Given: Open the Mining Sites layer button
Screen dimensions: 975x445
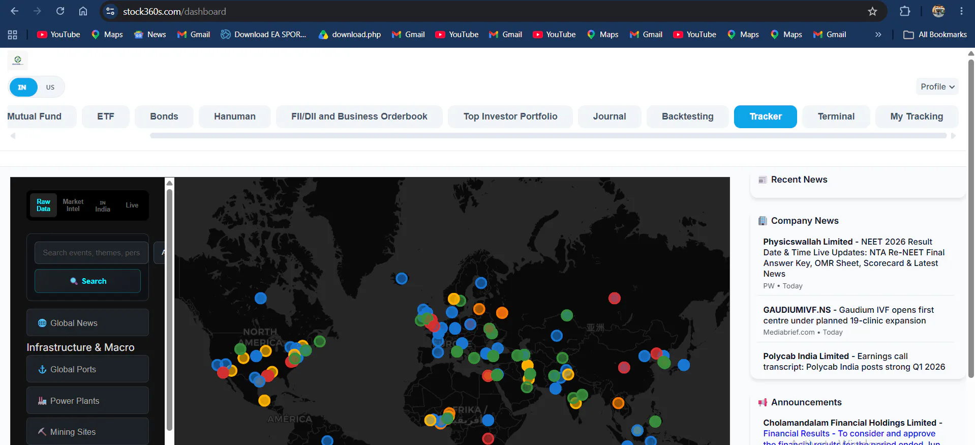Looking at the screenshot, I should (x=87, y=431).
